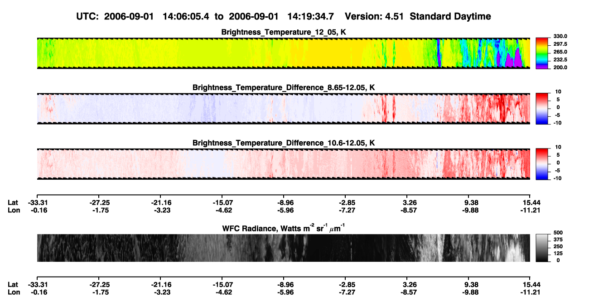Screen dimensions: 589x302
Task: Click the Brightness_Temperature_Difference_8.65-12.05, K title
Action: pyautogui.click(x=284, y=87)
